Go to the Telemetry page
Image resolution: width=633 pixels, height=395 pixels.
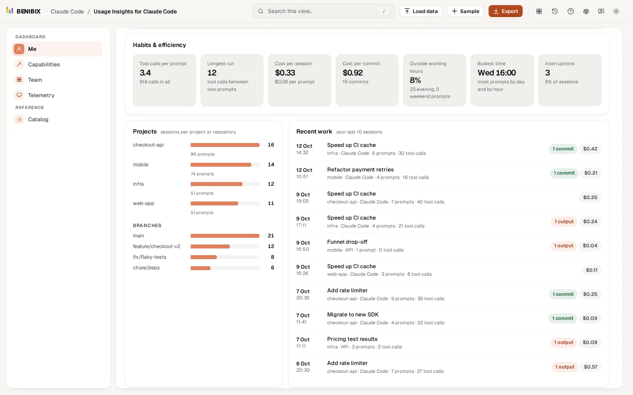tap(57, 95)
